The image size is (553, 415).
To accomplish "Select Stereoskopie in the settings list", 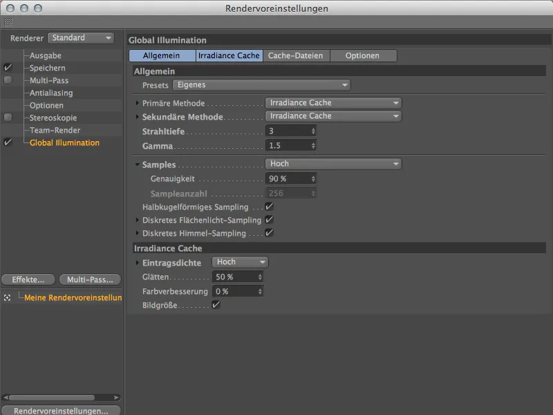I will pos(53,118).
